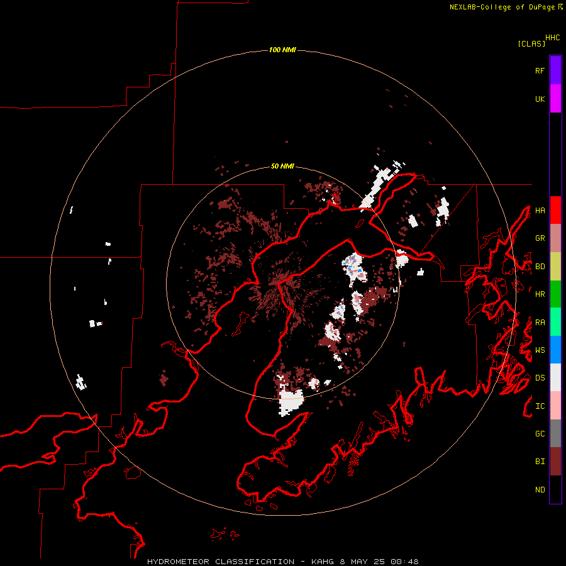Click the ND legend label
The height and width of the screenshot is (566, 566).
tap(540, 490)
